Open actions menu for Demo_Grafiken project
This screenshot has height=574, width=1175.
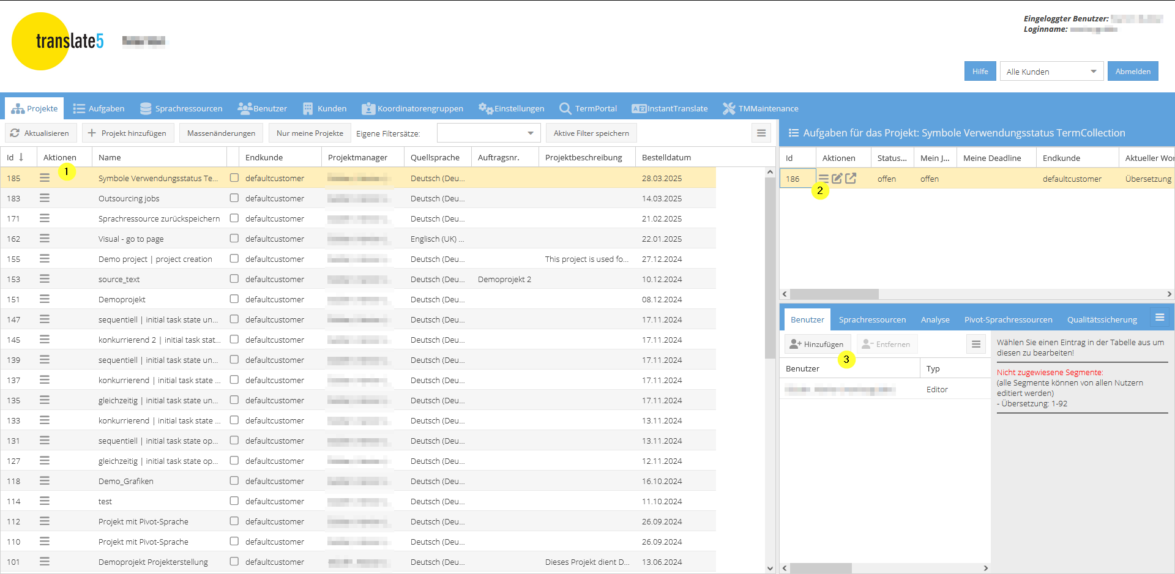pyautogui.click(x=45, y=481)
